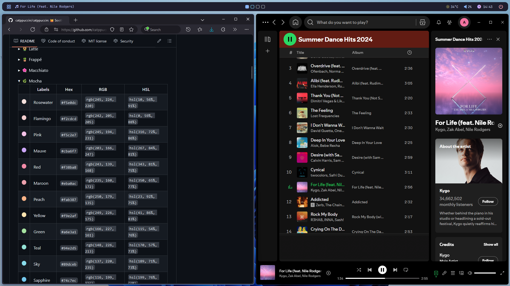
Task: Open browser three-dot application menu
Action: (247, 29)
